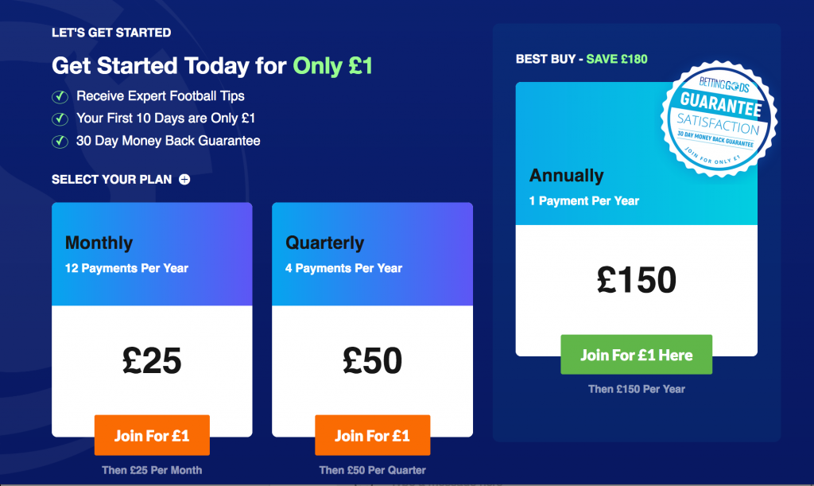The width and height of the screenshot is (814, 486).
Task: Click the Get Started Today headline
Action: [211, 66]
